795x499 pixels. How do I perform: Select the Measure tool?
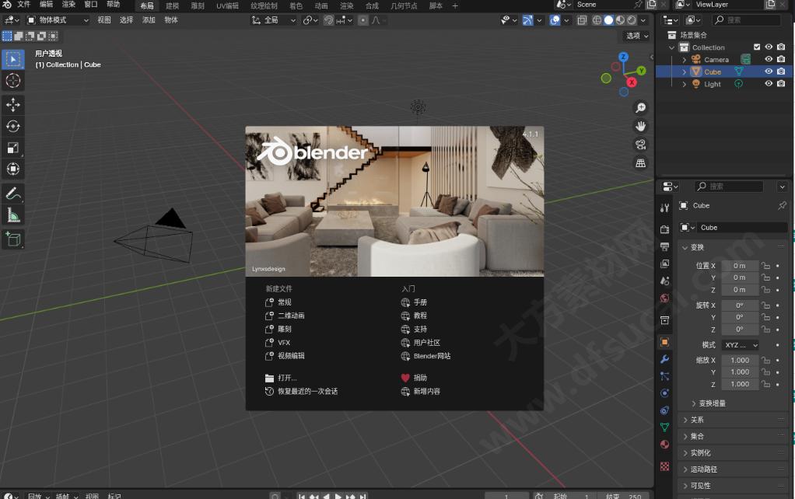(13, 215)
